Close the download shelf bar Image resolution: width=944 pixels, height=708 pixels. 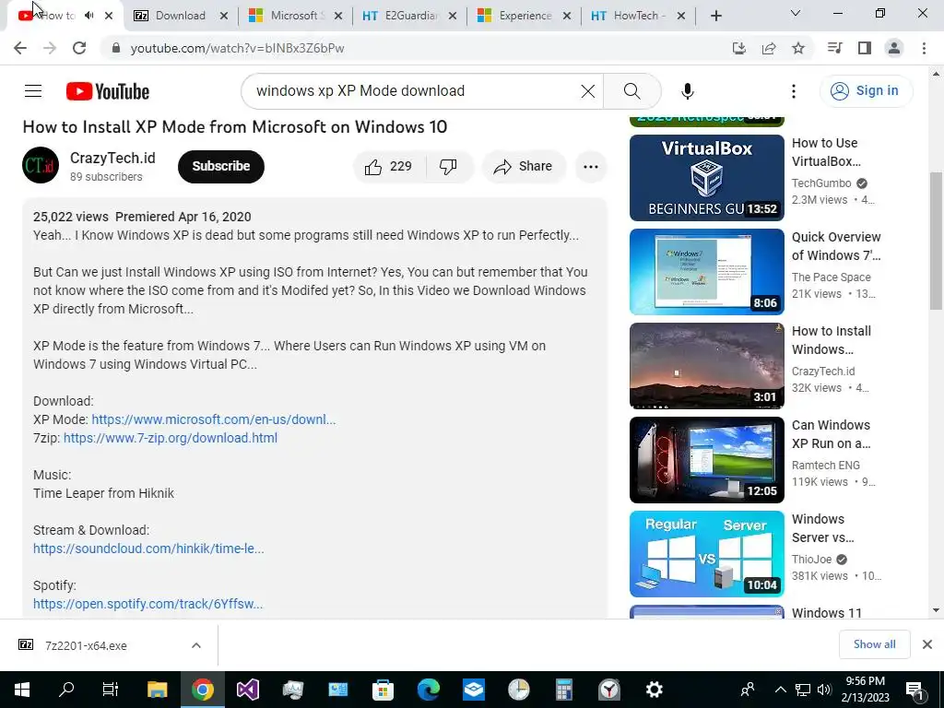click(927, 644)
